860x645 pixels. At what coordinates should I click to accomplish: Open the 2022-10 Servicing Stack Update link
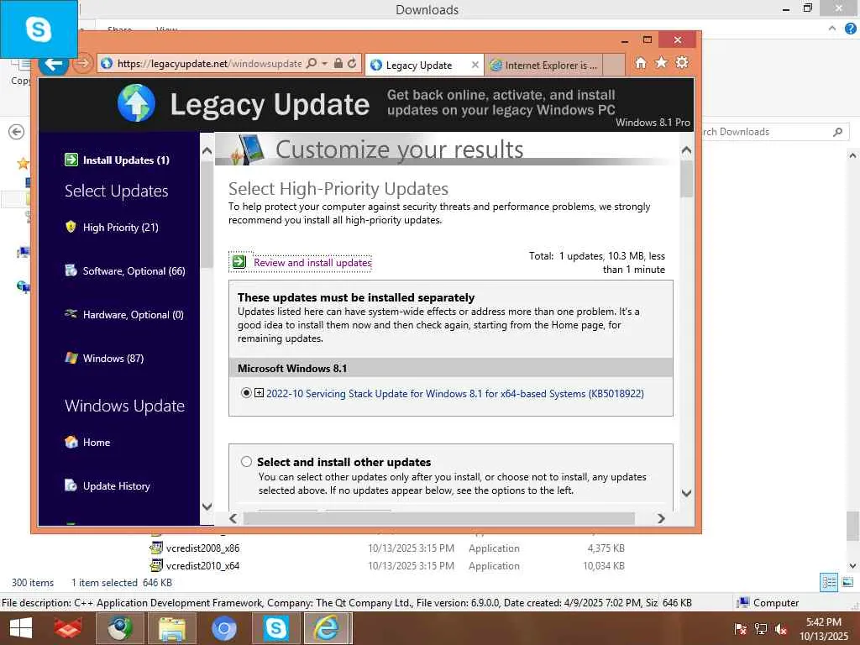(455, 394)
